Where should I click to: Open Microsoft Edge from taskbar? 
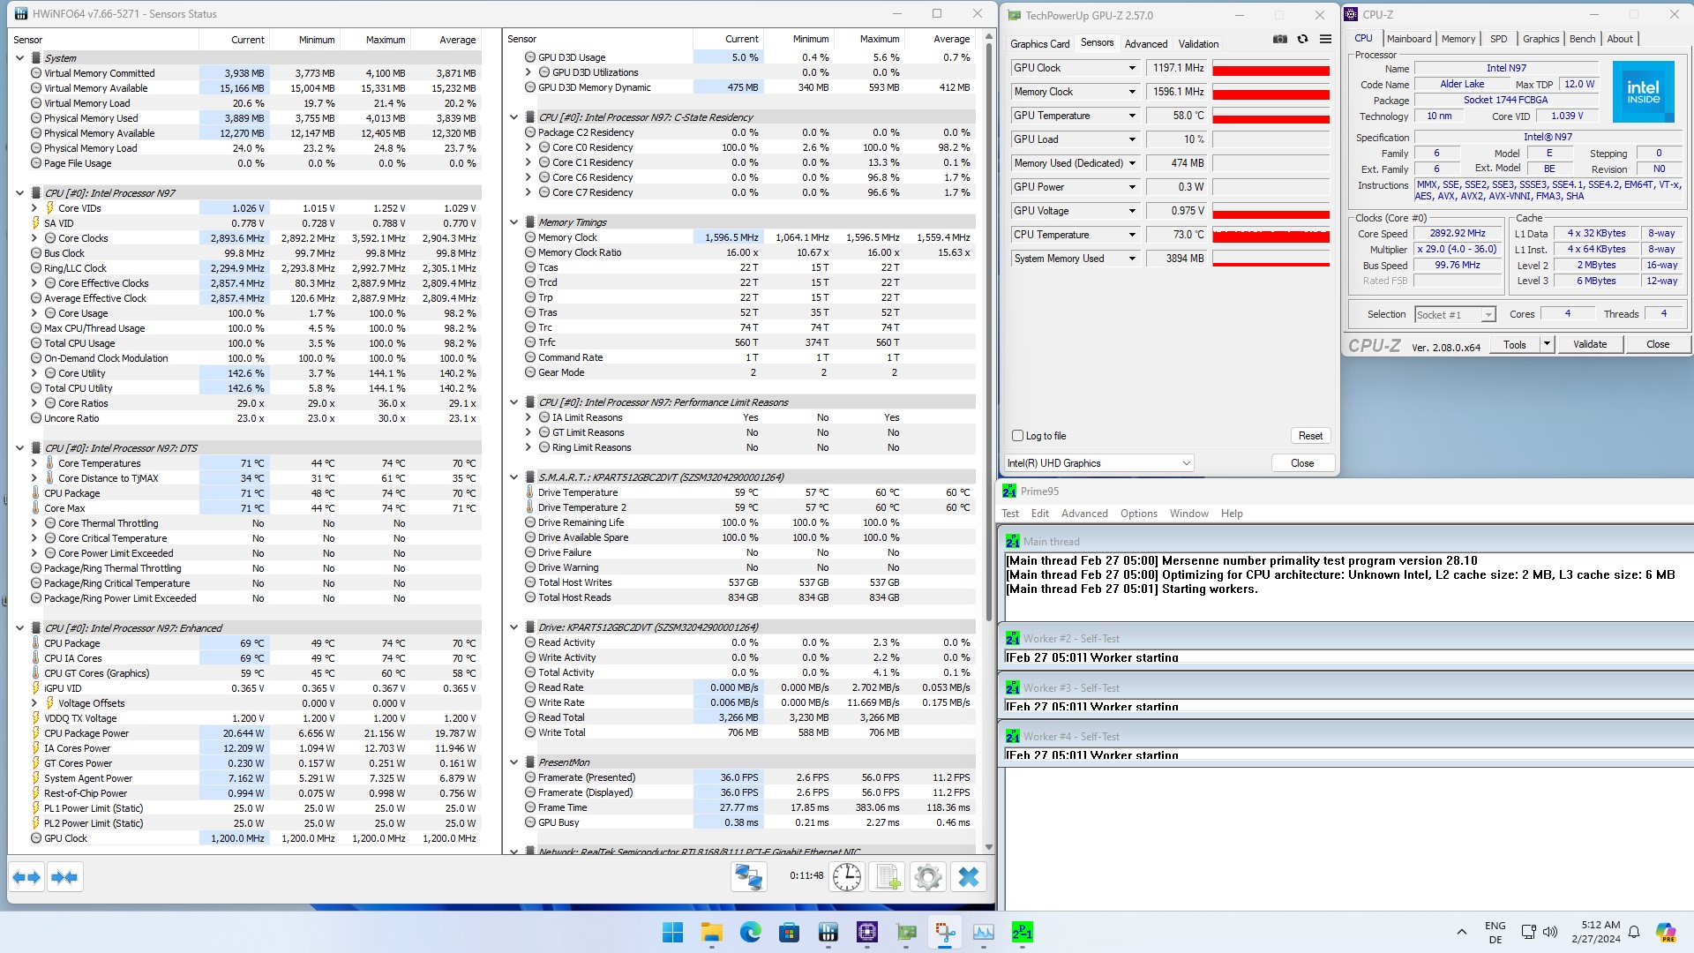pos(750,932)
